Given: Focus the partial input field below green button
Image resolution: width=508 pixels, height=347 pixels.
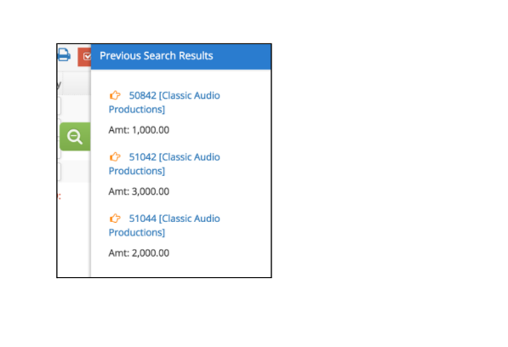Looking at the screenshot, I should click(x=59, y=172).
